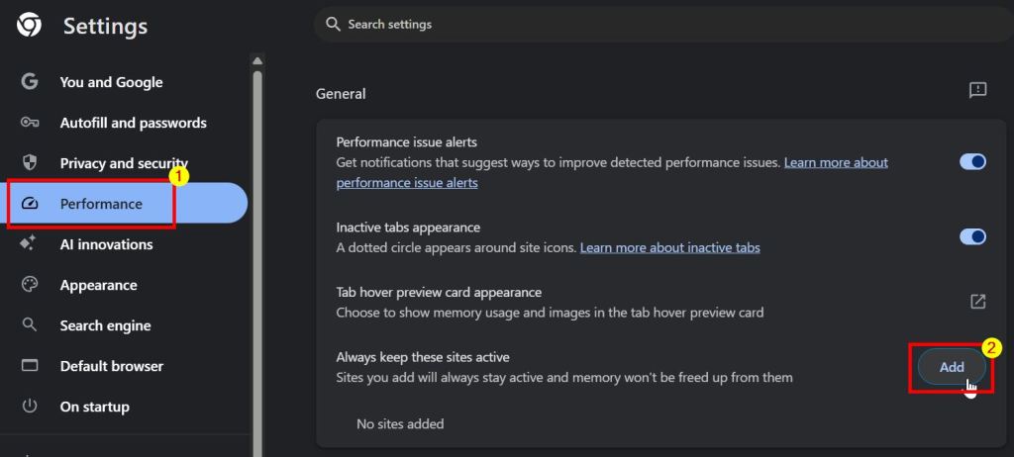Screen dimensions: 1014x457
Task: Go to Autofill and passwords settings
Action: (x=133, y=123)
